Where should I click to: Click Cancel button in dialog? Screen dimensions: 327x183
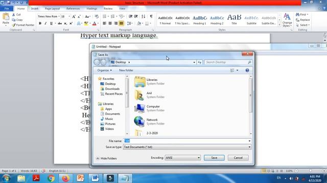238,158
